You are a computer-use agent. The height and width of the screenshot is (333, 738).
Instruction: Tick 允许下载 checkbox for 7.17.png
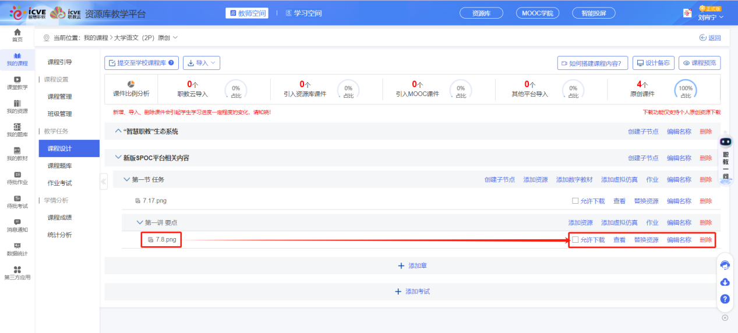pyautogui.click(x=575, y=201)
